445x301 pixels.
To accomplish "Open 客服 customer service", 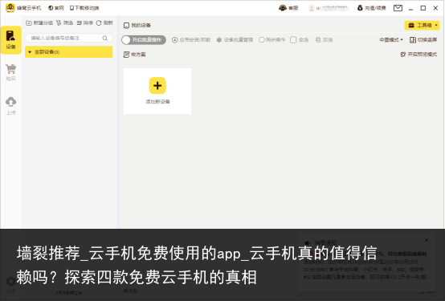I will click(288, 8).
